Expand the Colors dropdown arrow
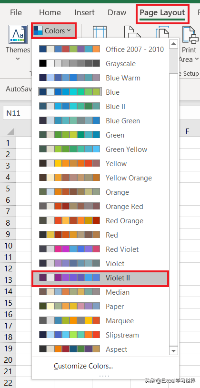 click(x=69, y=30)
